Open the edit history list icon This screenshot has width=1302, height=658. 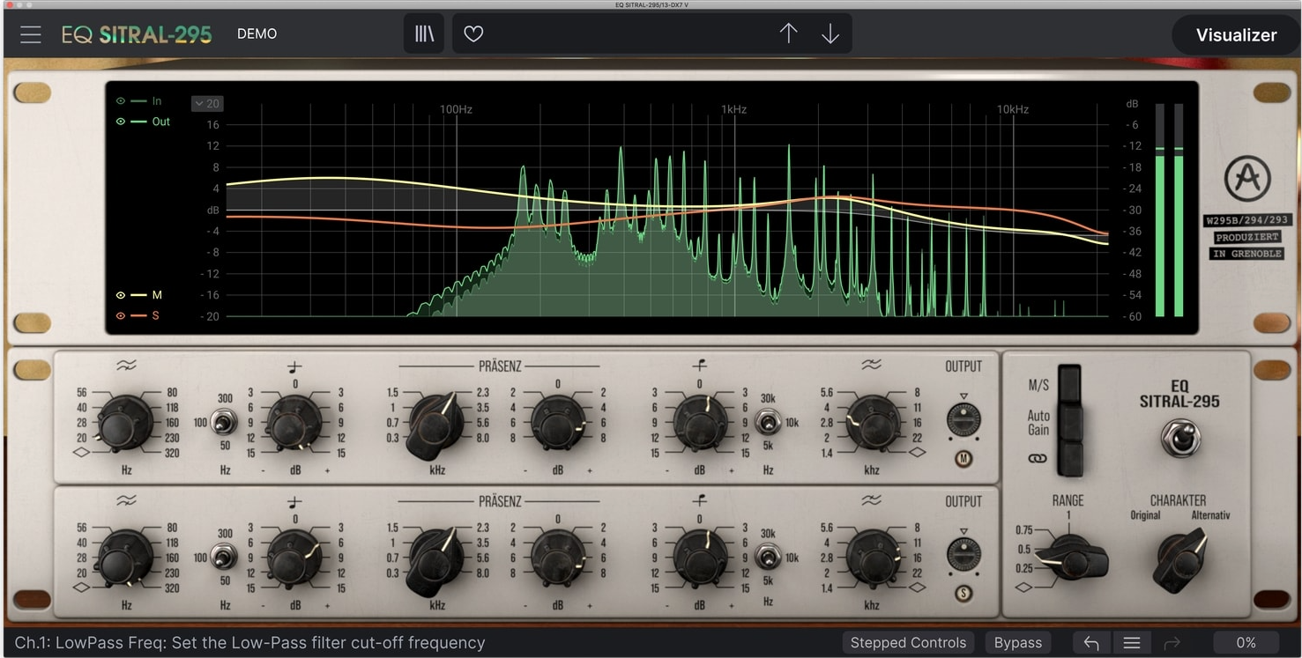click(1132, 643)
